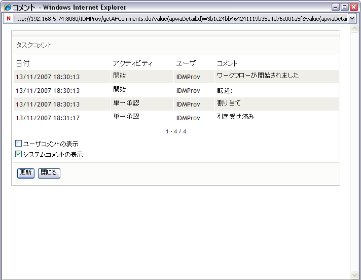
Task: Open the address bar dropdown arrow
Action: 352,18
